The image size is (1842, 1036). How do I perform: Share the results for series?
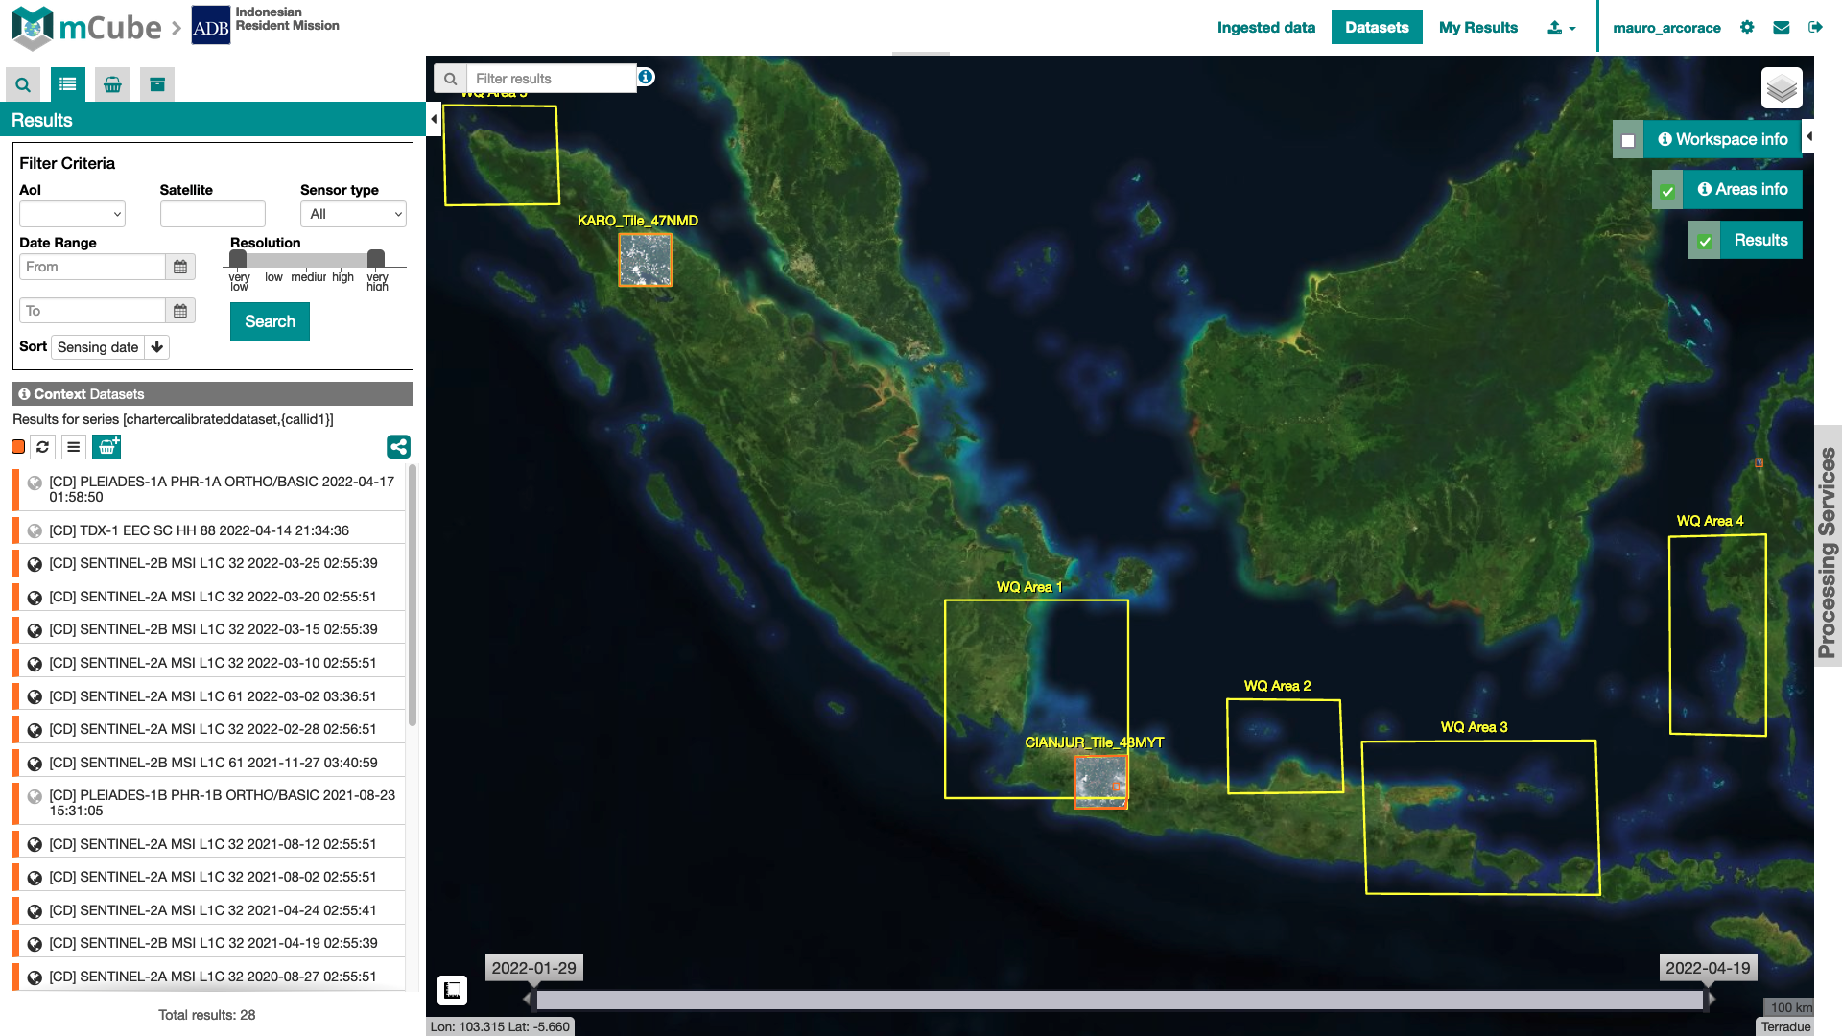(x=398, y=447)
